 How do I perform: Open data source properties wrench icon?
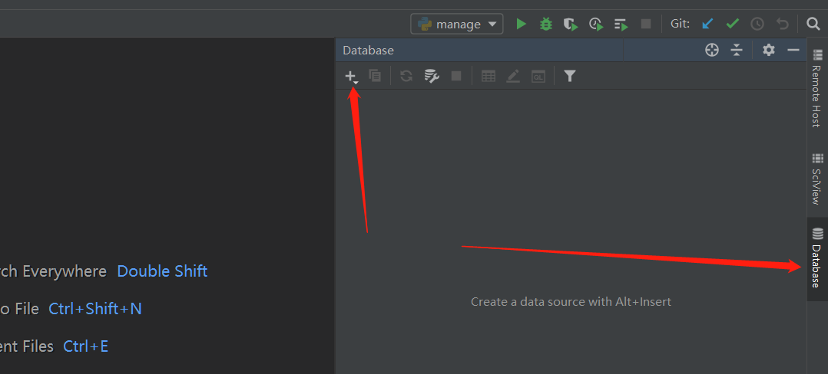[x=432, y=76]
